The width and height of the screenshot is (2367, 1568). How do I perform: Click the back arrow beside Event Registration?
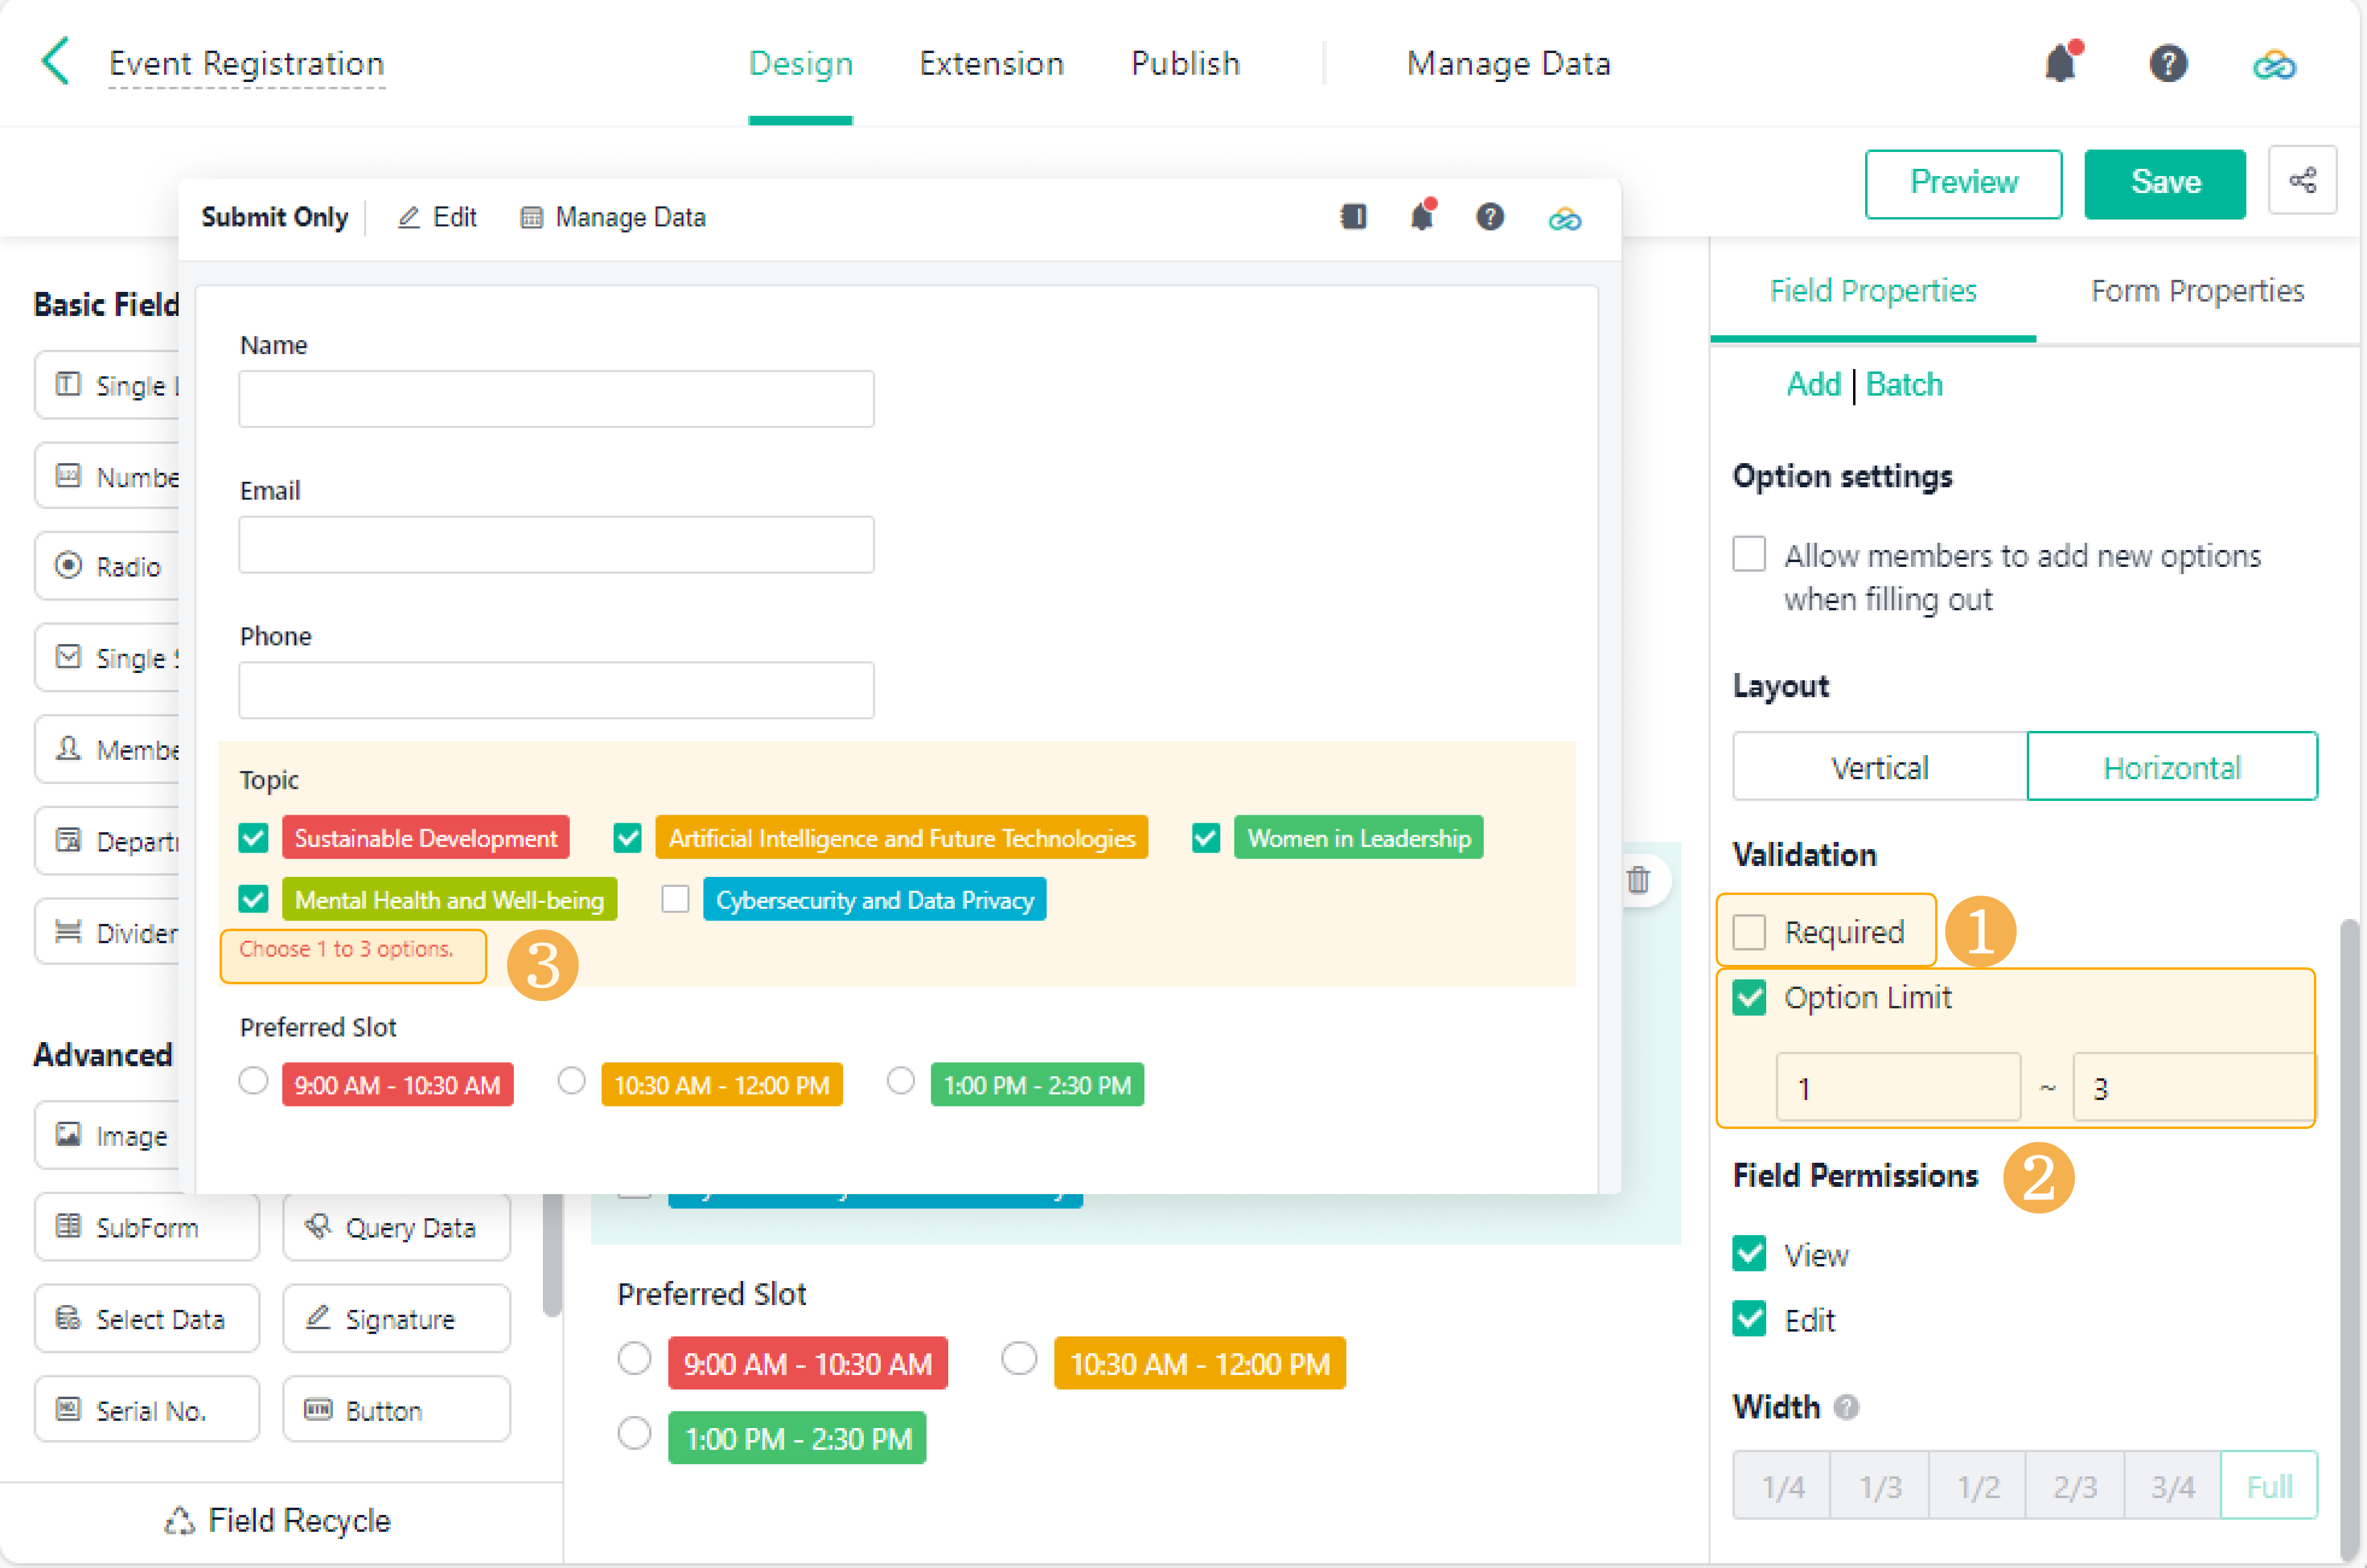click(56, 62)
